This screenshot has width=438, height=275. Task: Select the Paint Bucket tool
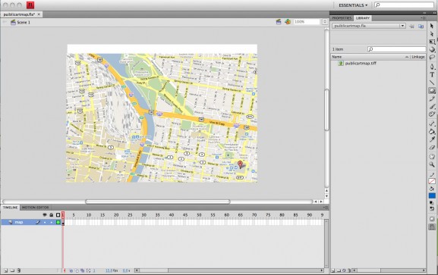coord(432,131)
